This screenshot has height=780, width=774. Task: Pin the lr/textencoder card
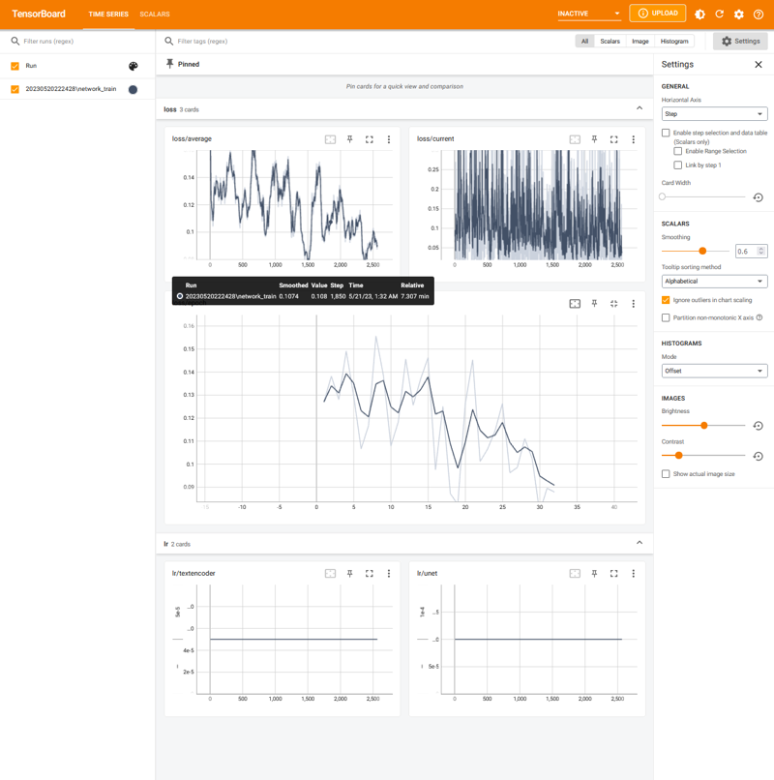tap(349, 574)
